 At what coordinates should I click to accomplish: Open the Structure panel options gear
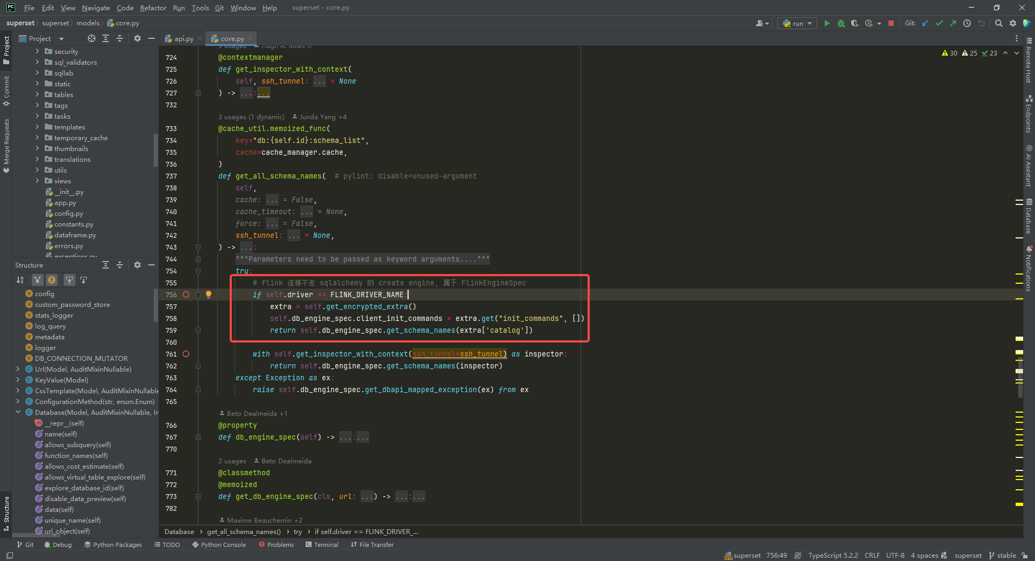(137, 265)
